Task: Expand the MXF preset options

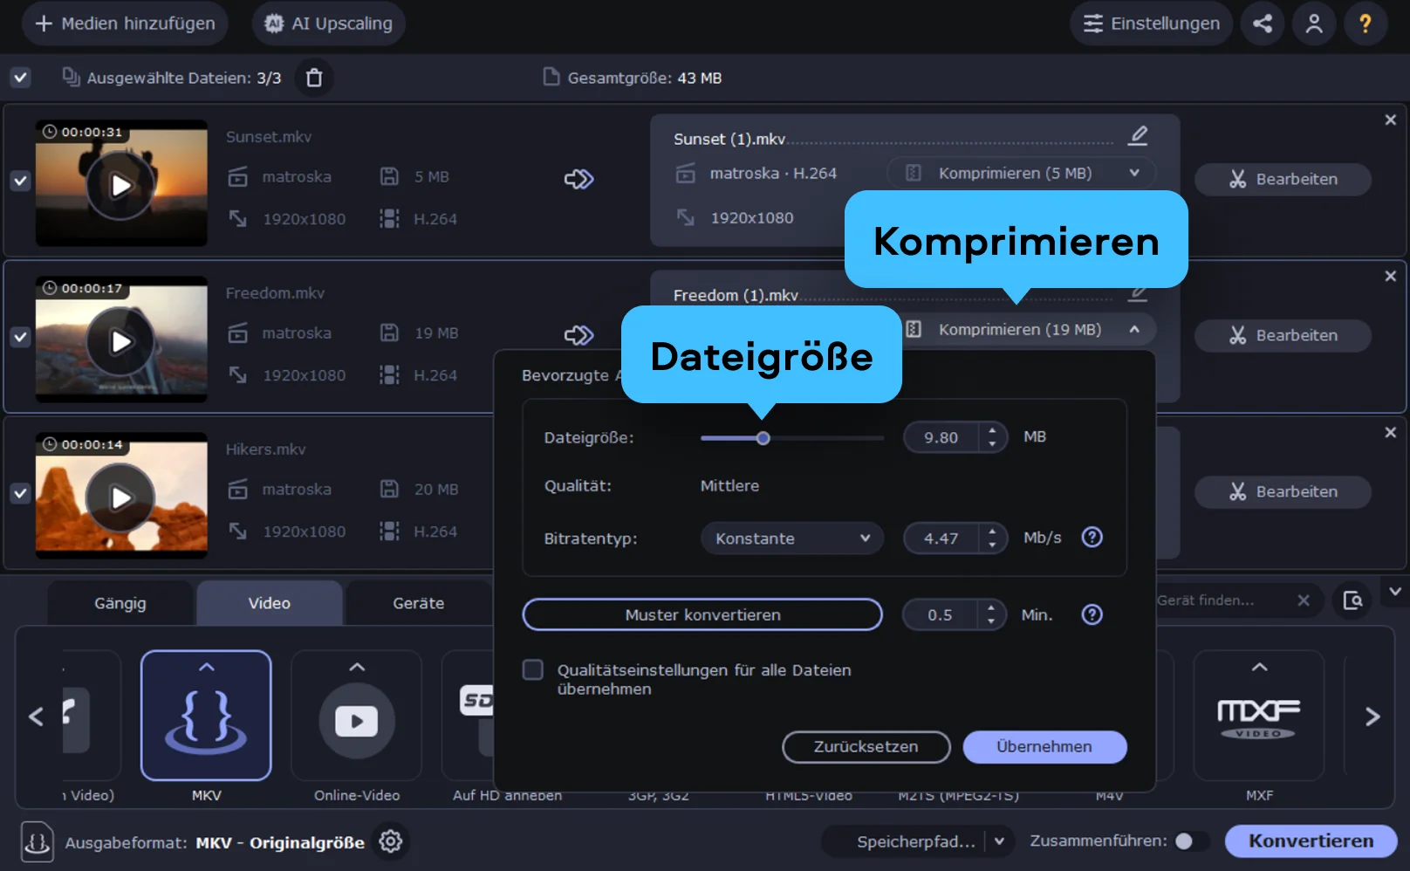Action: coord(1259,667)
